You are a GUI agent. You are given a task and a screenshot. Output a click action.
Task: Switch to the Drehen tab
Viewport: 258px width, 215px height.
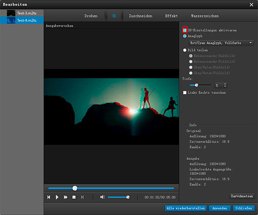click(x=91, y=16)
